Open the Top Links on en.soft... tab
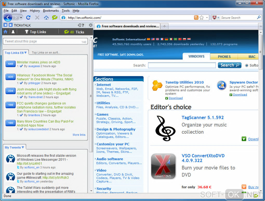The width and height of the screenshot is (265, 201). pyautogui.click(x=46, y=53)
